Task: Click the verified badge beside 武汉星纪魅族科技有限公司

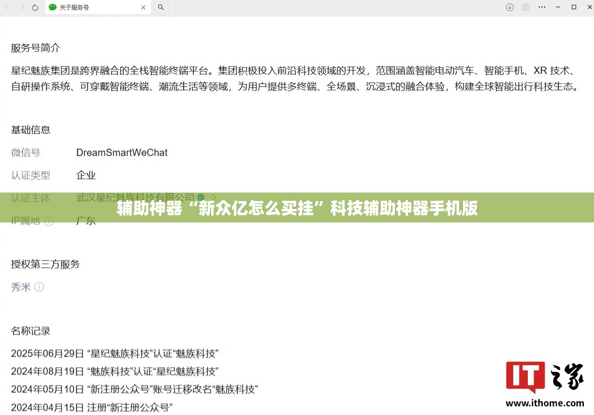Action: 201,197
